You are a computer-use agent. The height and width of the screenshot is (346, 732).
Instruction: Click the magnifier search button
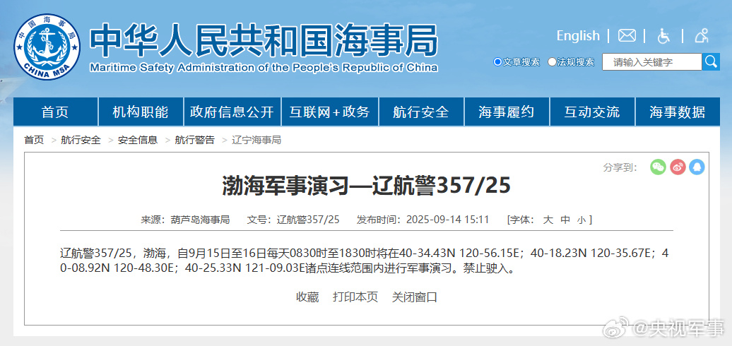(x=711, y=62)
